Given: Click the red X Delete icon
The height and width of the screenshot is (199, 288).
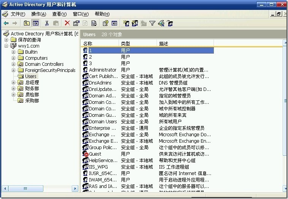Looking at the screenshot, I should [x=67, y=23].
